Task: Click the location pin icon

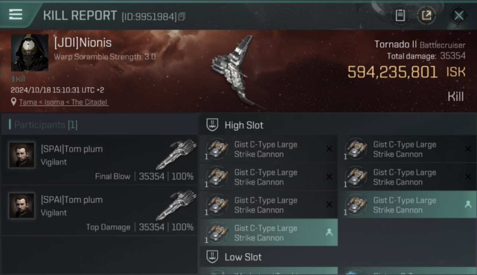Action: click(14, 102)
